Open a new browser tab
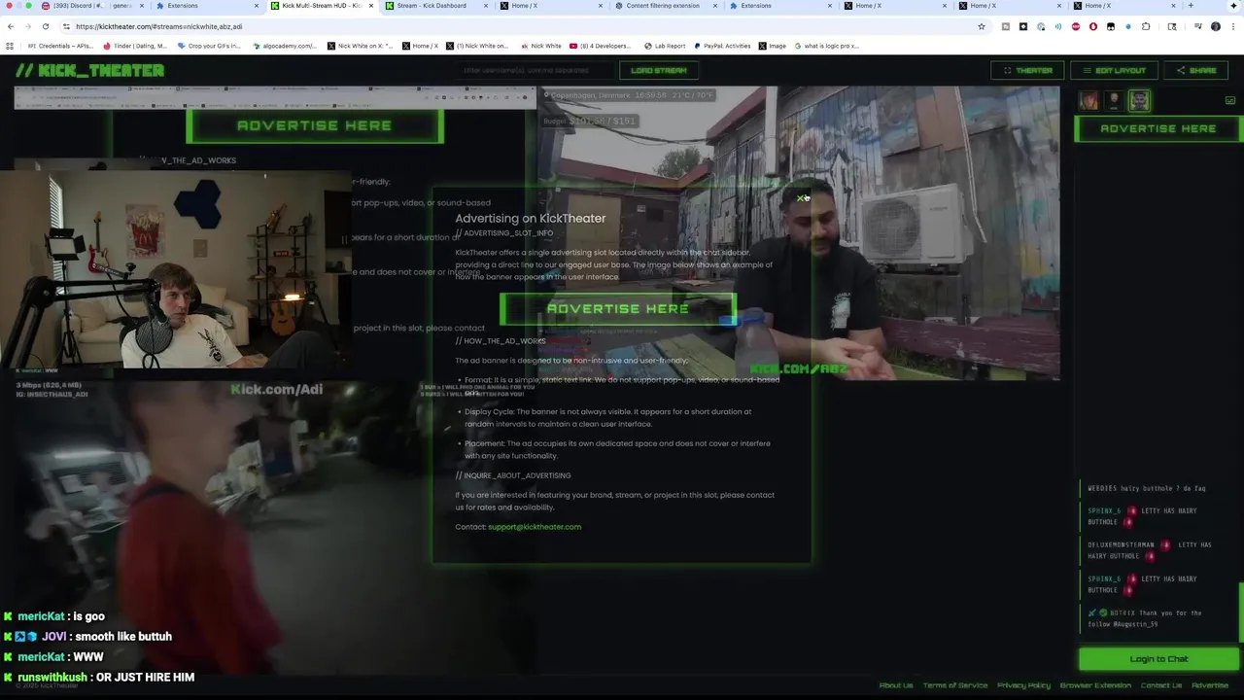1244x700 pixels. click(1191, 6)
